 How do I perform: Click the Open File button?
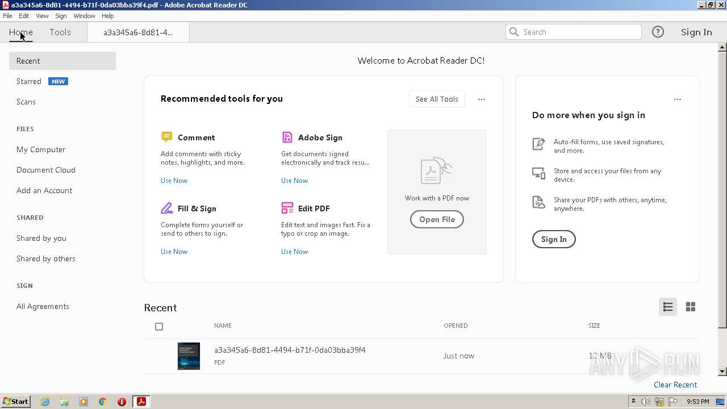pos(437,219)
